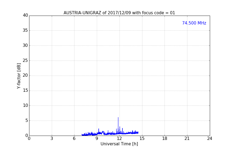Click the x-axis tick label 21

187,139
